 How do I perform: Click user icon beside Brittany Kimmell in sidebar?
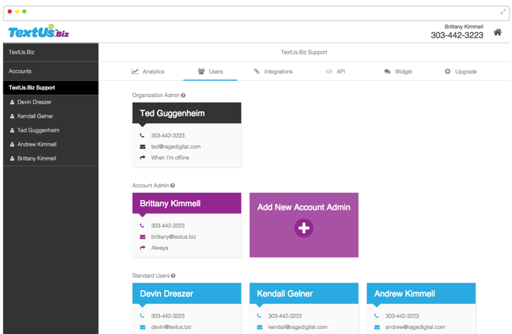(x=12, y=158)
